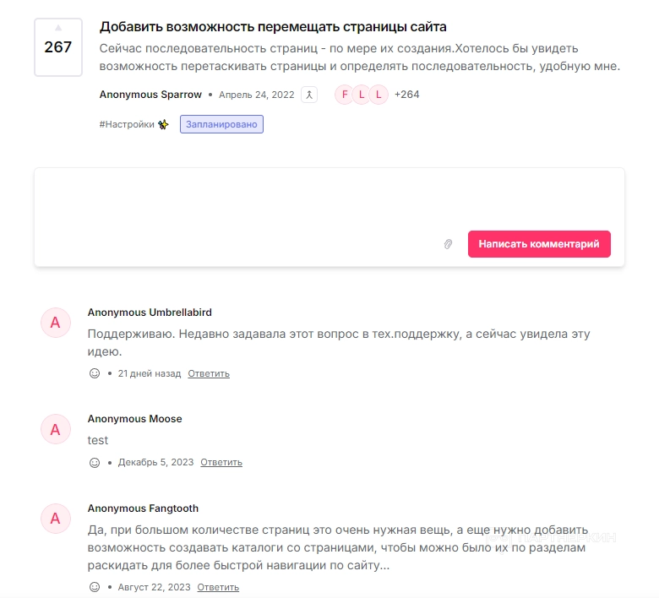Add emoji reaction to Moose's comment

pos(95,462)
